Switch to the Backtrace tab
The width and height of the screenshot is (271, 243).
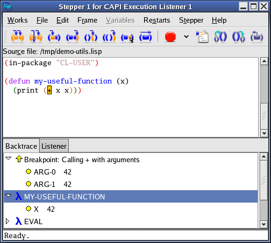(21, 146)
